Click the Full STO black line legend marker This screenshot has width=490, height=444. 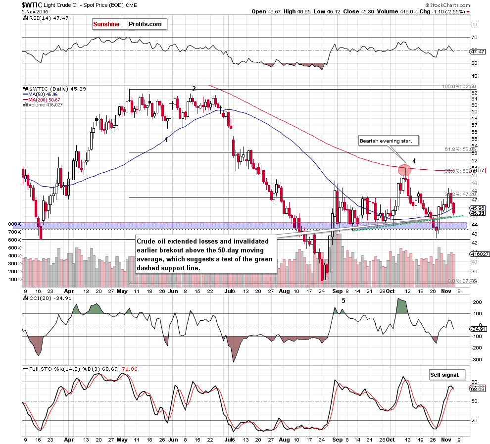point(25,369)
